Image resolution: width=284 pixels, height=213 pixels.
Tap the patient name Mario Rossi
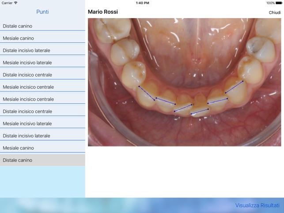pos(103,12)
